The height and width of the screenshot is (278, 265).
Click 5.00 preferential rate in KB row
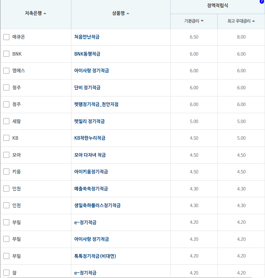point(241,138)
